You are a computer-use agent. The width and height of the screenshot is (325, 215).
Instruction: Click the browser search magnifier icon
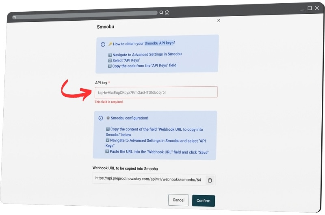click(x=161, y=13)
